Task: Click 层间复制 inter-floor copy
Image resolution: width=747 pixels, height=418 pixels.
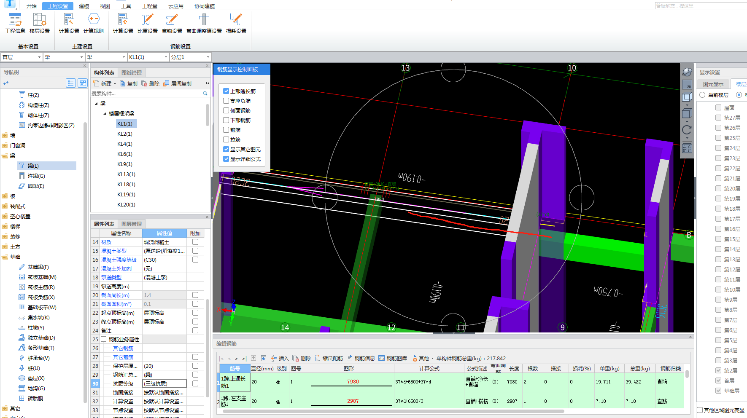Action: click(x=178, y=83)
